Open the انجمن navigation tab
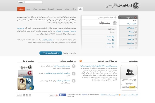Image resolution: width=155 pixels, height=103 pixels. pos(28,9)
